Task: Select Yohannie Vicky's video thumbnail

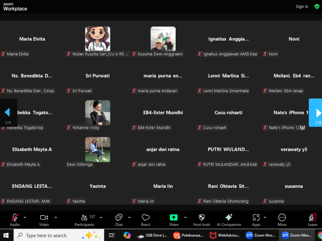Action: pyautogui.click(x=98, y=113)
